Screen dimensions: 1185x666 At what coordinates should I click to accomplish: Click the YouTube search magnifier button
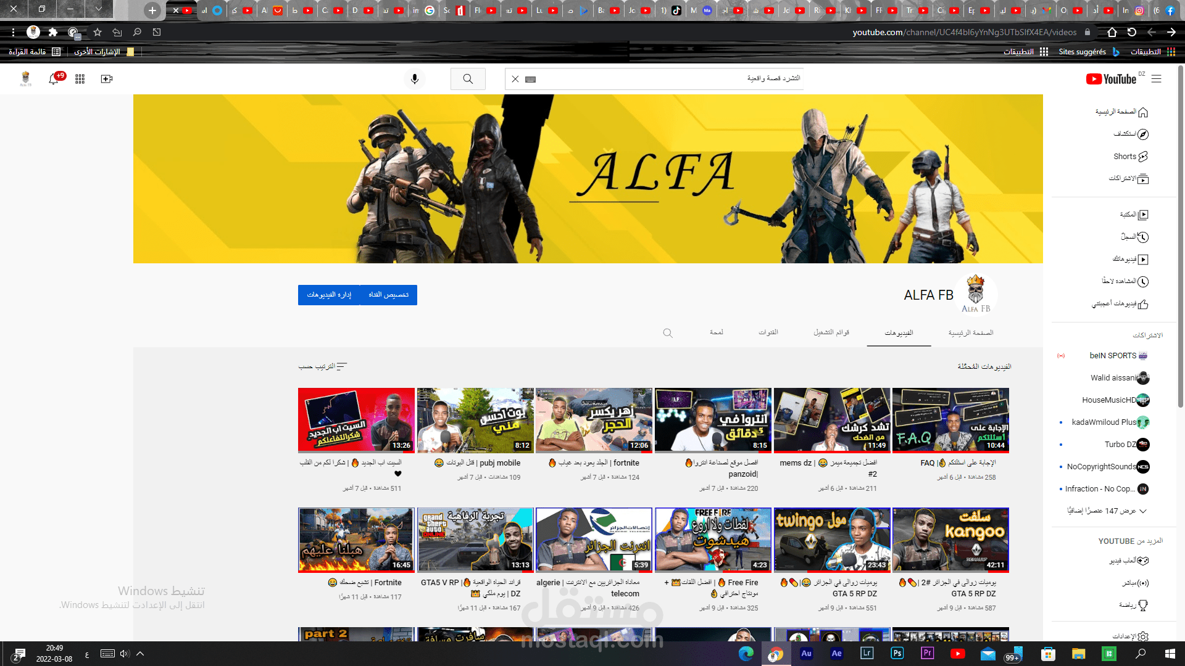pyautogui.click(x=468, y=79)
